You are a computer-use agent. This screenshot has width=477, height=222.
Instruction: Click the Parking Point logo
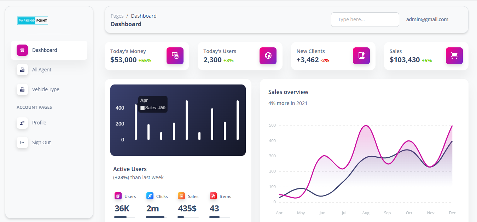tap(33, 21)
